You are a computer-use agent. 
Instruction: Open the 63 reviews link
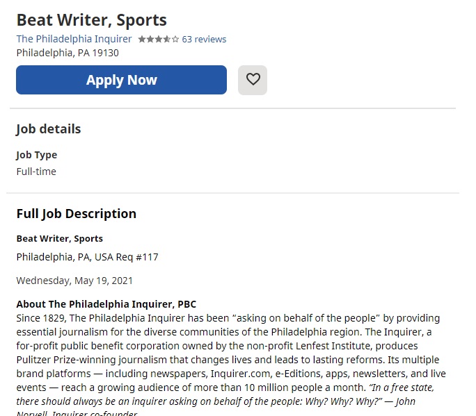click(x=204, y=40)
